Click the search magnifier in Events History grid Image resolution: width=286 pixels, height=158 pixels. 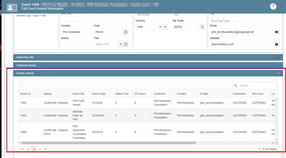(235, 85)
